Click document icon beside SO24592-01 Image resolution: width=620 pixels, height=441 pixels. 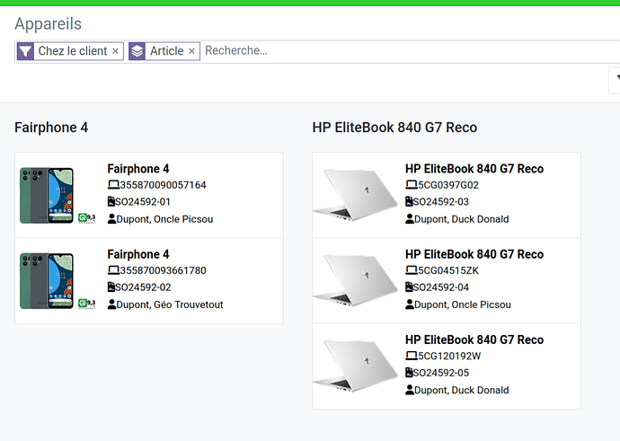111,201
